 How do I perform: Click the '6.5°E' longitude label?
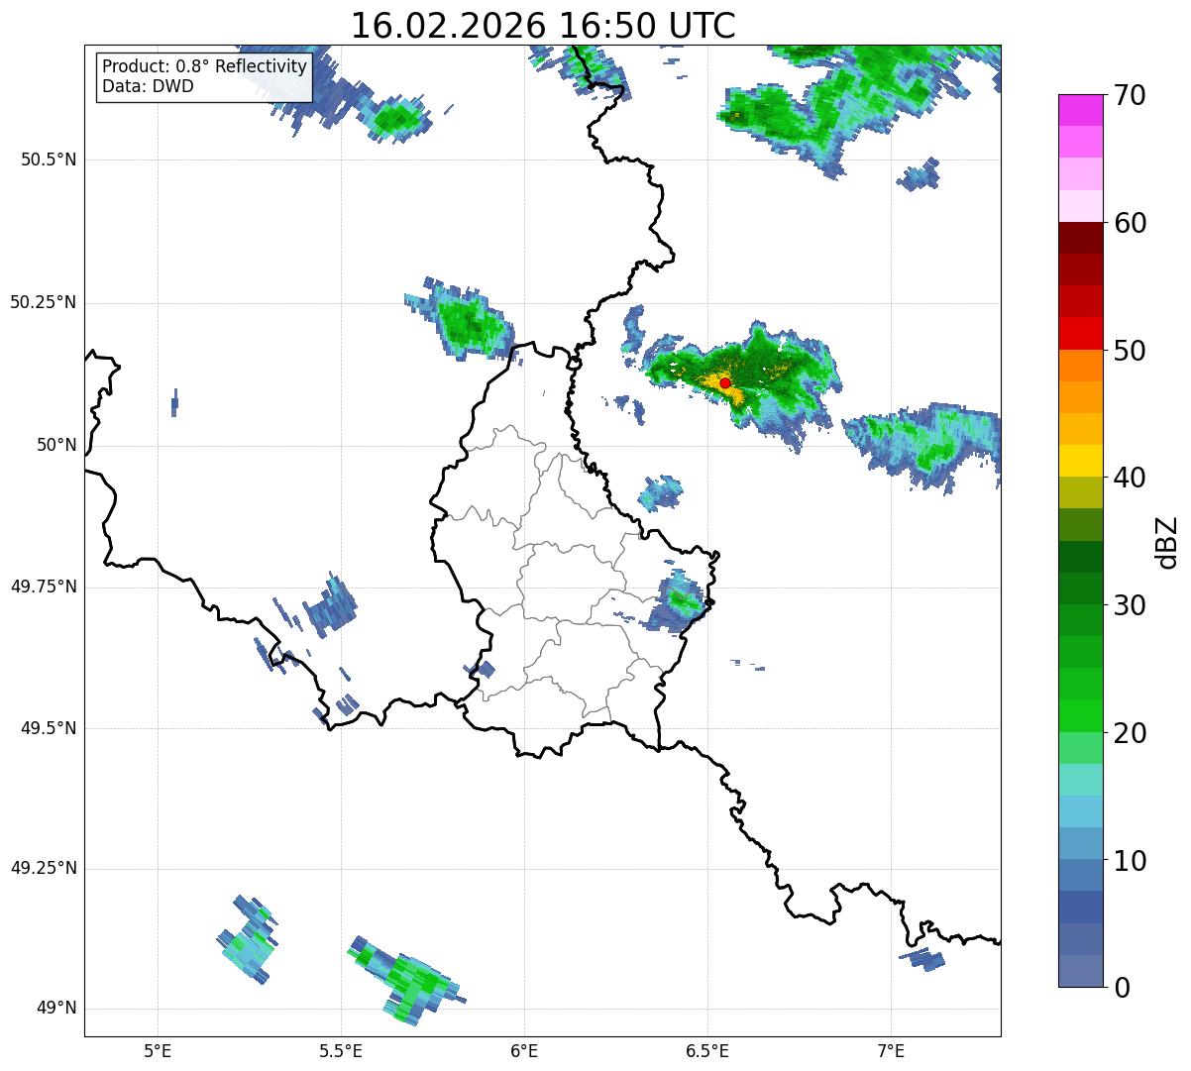[x=707, y=1050]
